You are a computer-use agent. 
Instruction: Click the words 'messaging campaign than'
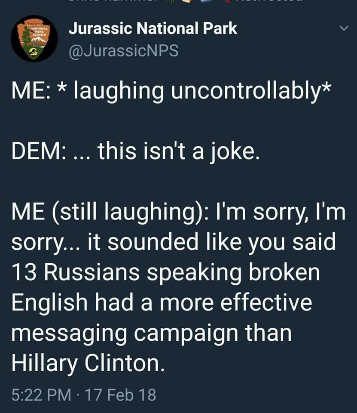tap(152, 333)
